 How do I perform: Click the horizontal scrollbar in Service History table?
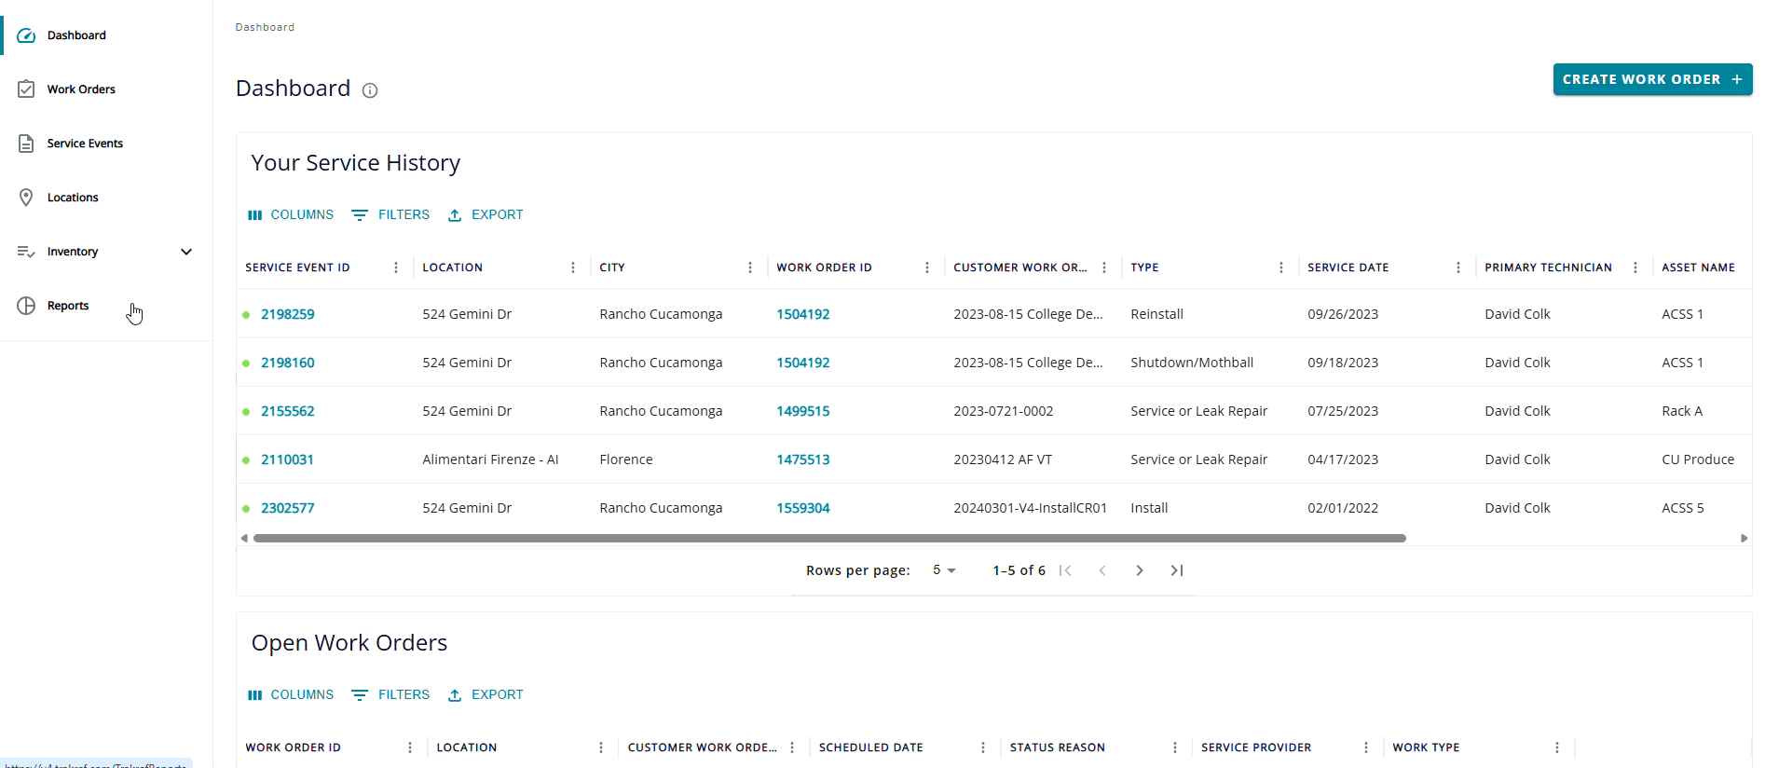[829, 538]
